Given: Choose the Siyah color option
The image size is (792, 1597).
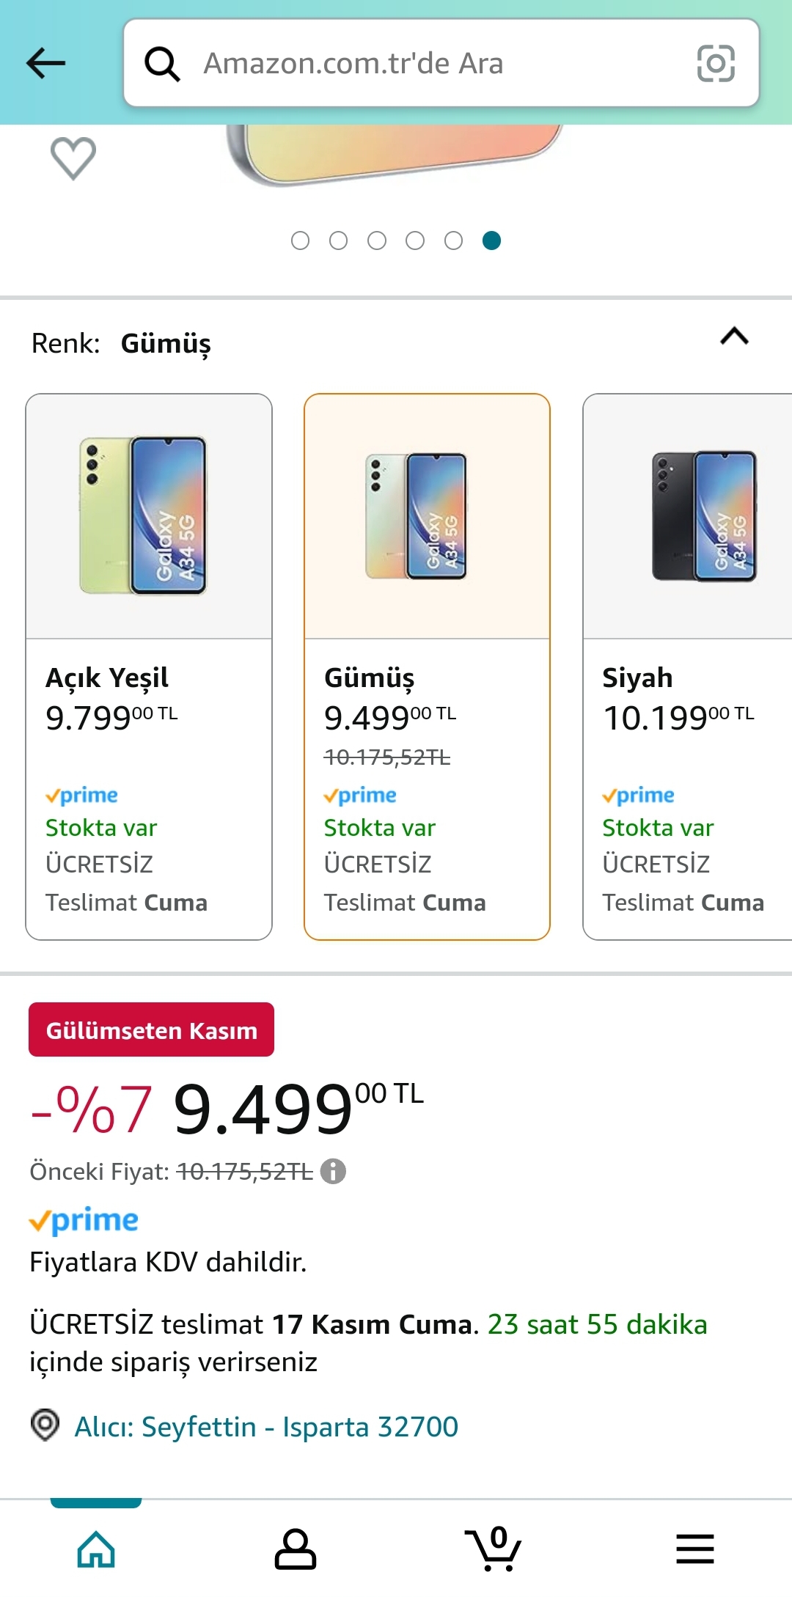Looking at the screenshot, I should pos(687,666).
